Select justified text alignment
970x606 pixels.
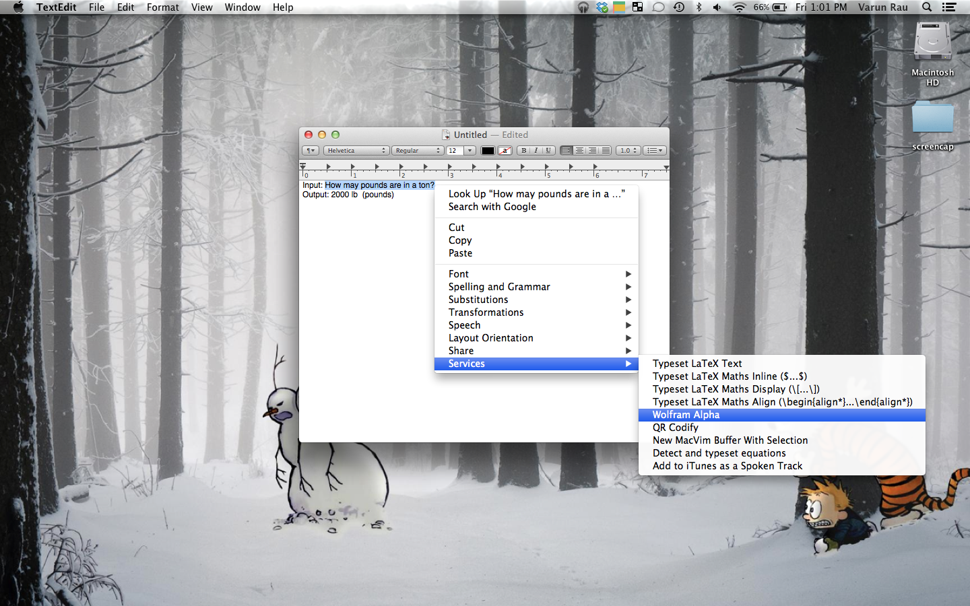click(x=605, y=151)
